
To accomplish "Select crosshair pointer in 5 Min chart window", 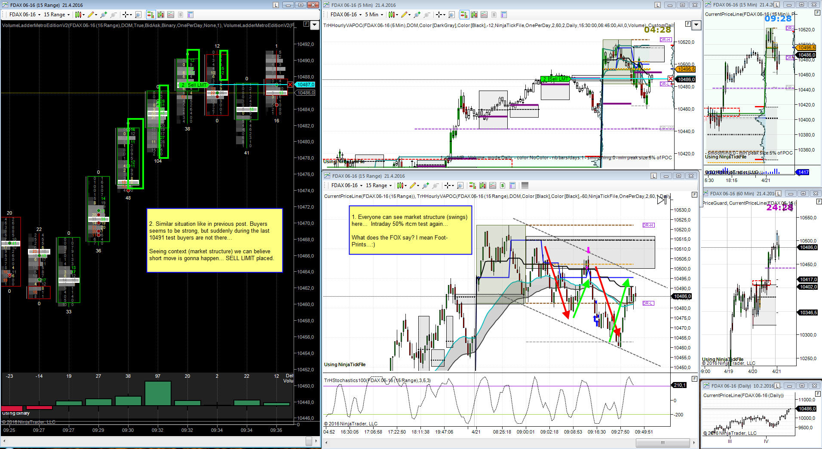I will tap(439, 15).
